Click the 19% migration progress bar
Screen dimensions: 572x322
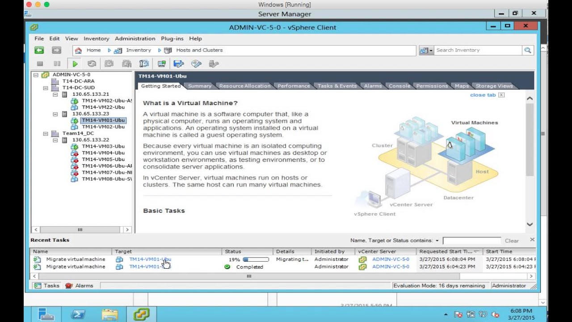coord(256,259)
